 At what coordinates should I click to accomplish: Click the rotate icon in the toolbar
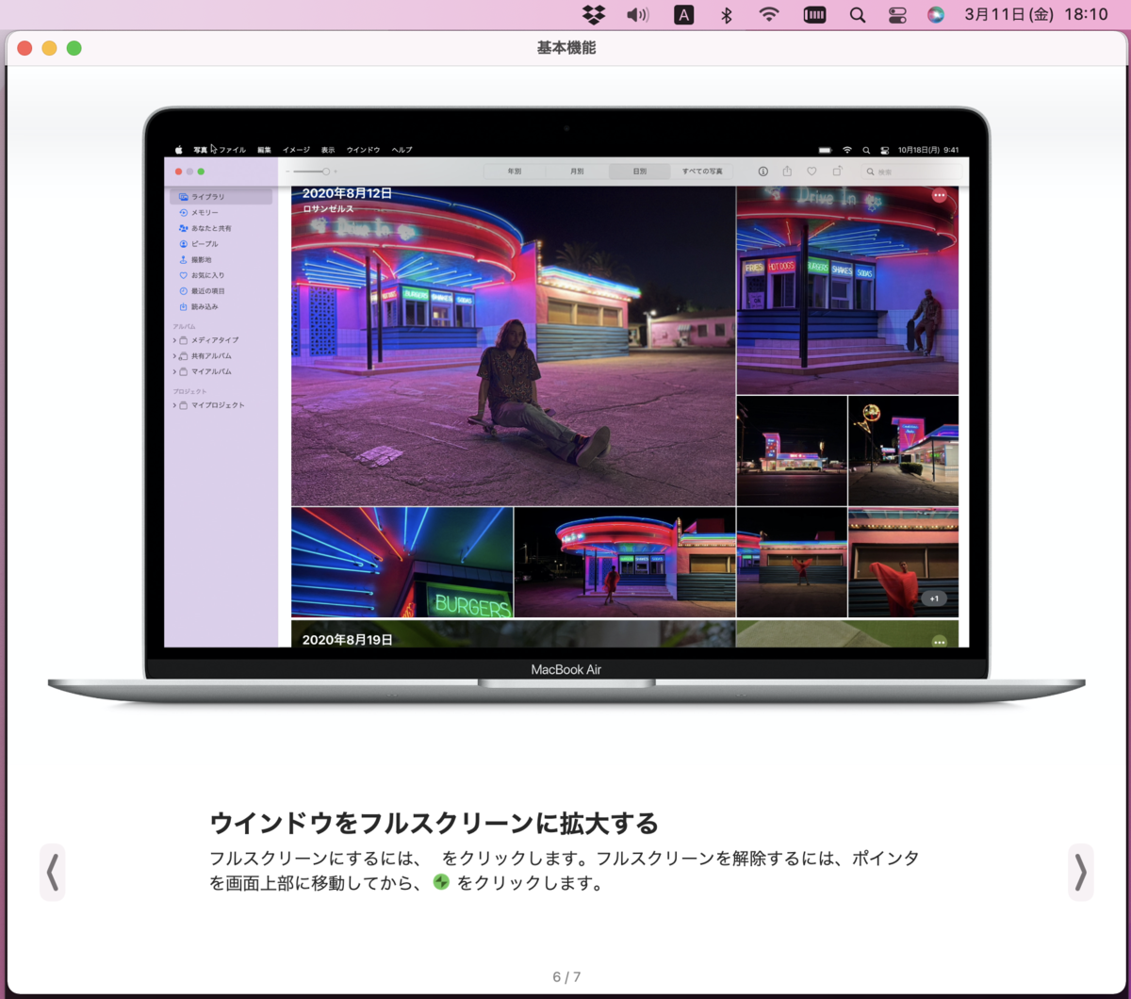(x=837, y=172)
